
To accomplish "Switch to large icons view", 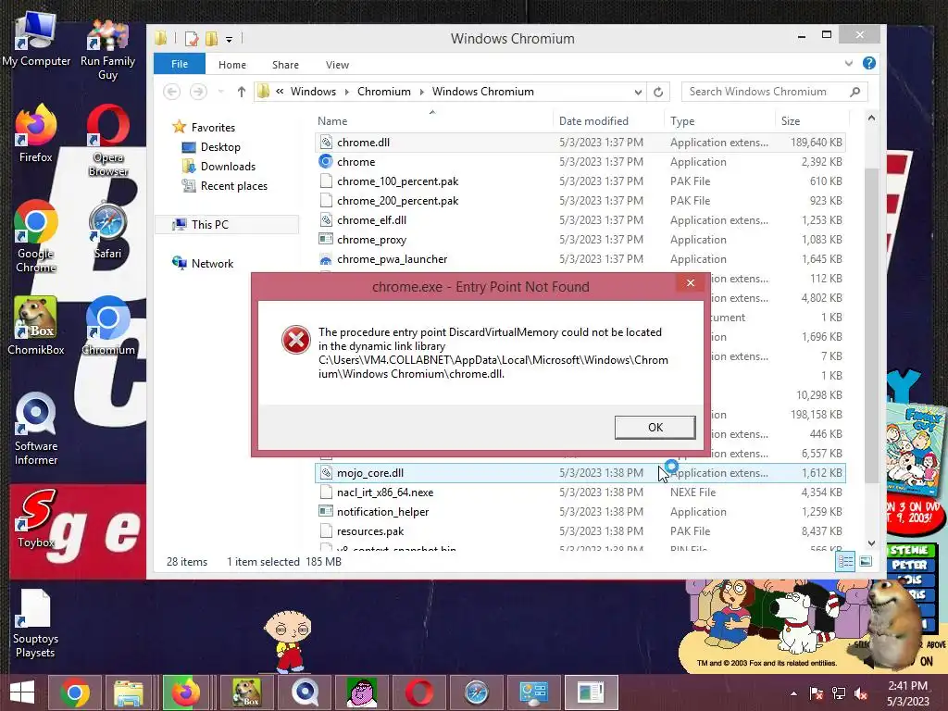I will click(866, 562).
